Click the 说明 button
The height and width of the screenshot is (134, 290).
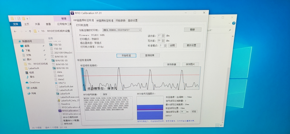click(172, 45)
